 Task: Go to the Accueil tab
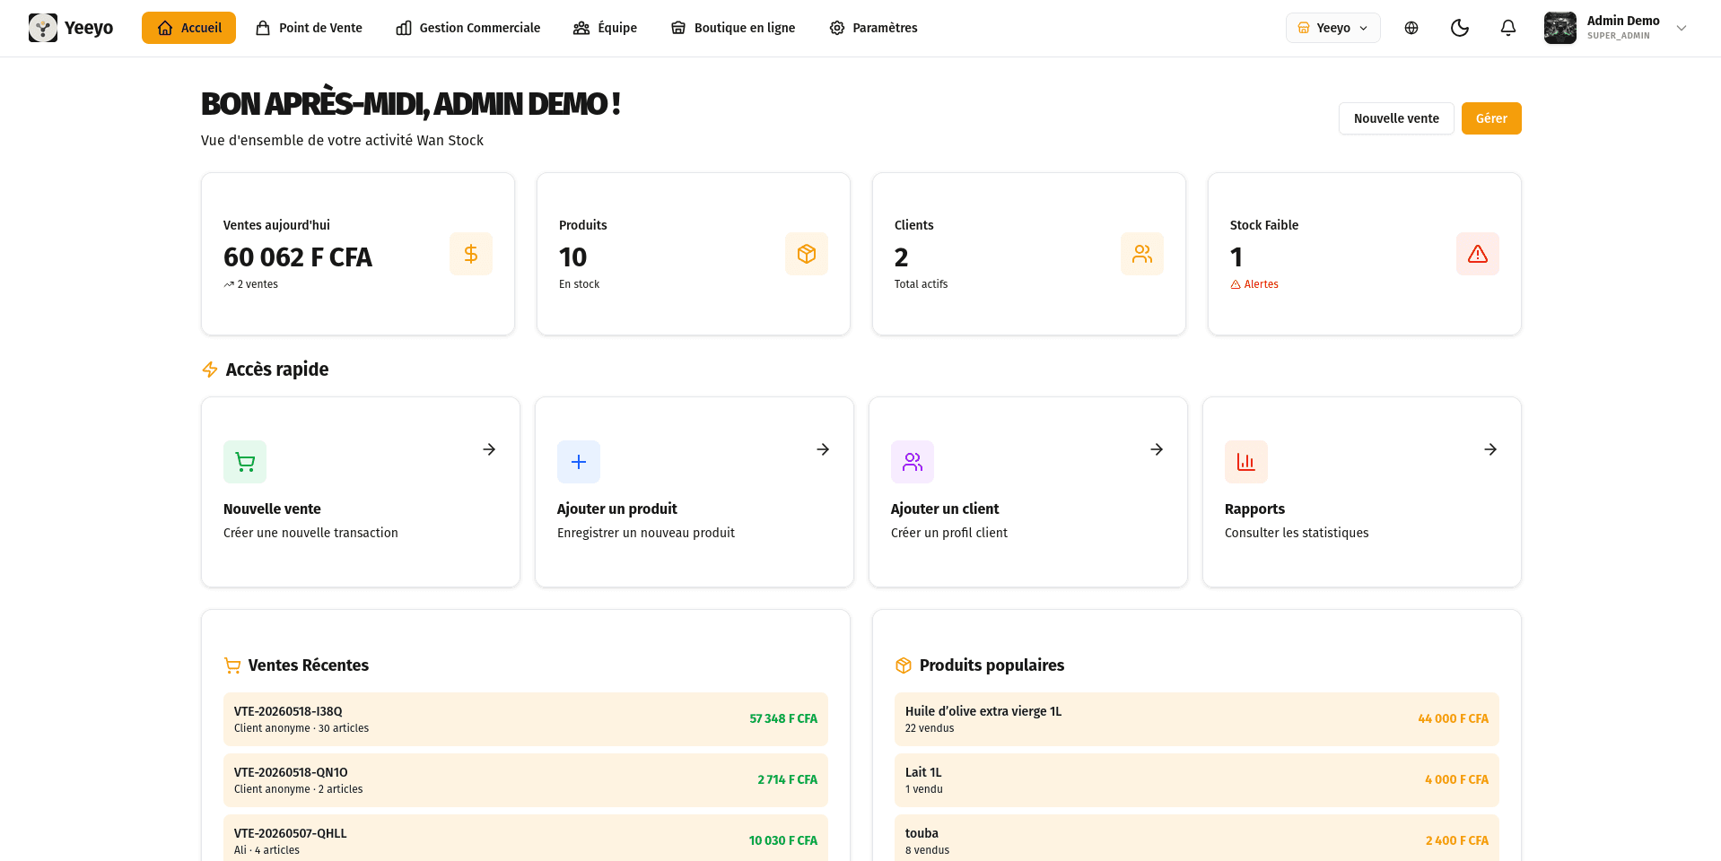[x=188, y=28]
